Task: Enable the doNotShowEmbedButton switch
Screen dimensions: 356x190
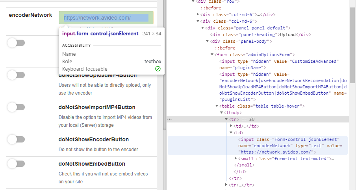Action: 16,164
